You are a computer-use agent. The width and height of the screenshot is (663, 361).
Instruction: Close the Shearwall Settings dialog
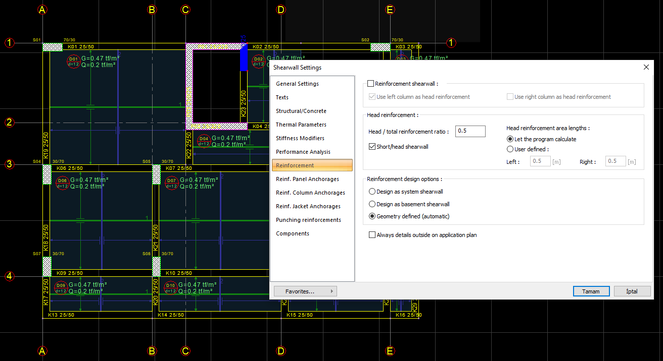coord(646,67)
